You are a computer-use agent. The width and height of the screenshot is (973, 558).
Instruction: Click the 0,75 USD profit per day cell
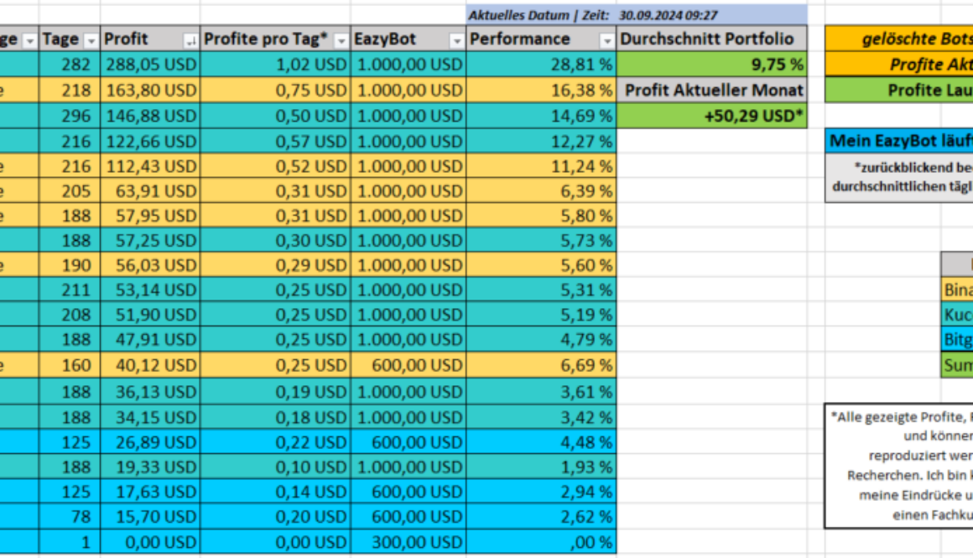(x=275, y=91)
